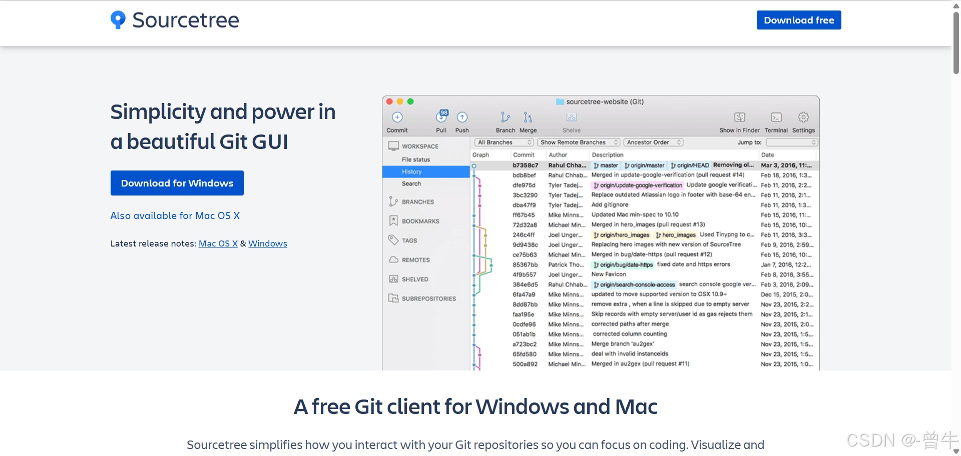The width and height of the screenshot is (961, 456).
Task: Select commit b7358c7 row
Action: click(645, 165)
